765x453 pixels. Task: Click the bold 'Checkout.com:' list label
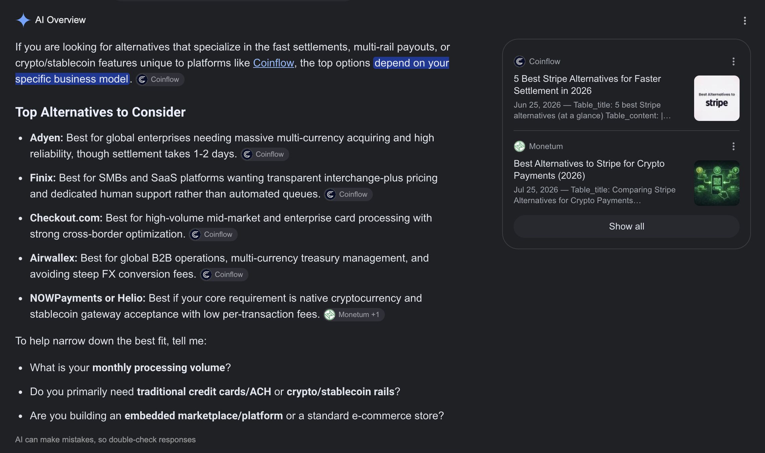click(66, 218)
